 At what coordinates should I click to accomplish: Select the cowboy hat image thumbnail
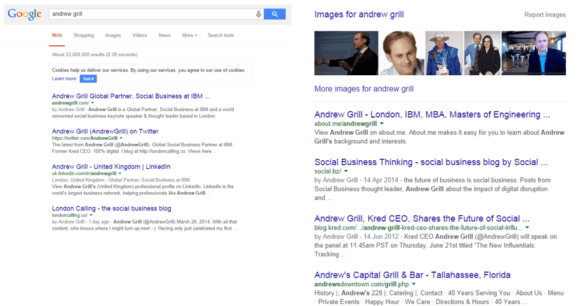tap(443, 54)
